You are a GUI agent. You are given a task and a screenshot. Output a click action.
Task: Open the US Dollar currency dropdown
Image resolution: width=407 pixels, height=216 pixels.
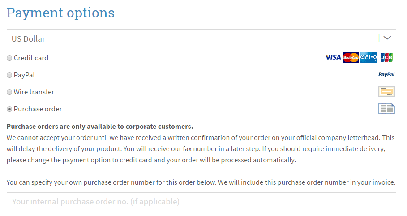coord(201,38)
